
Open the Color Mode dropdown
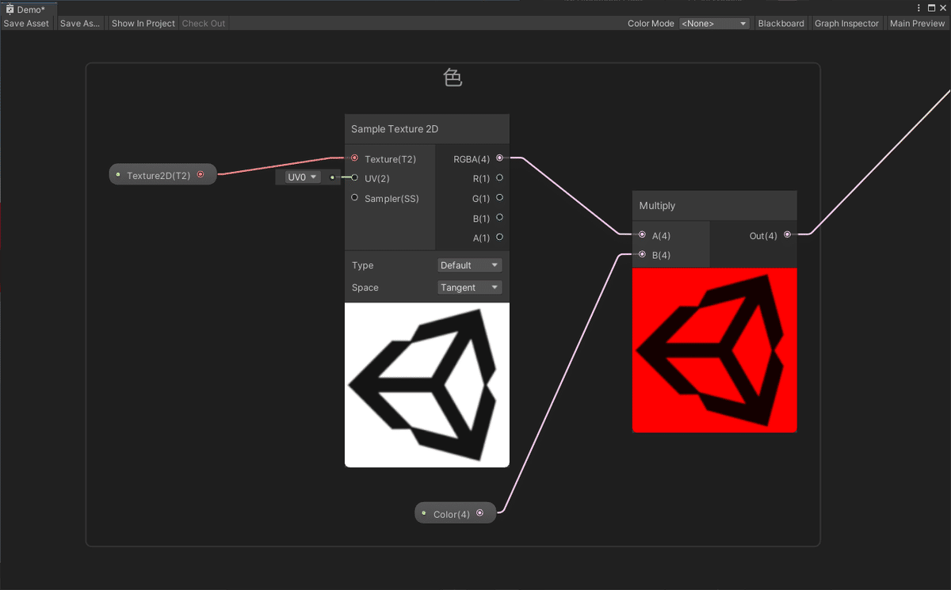[x=714, y=23]
